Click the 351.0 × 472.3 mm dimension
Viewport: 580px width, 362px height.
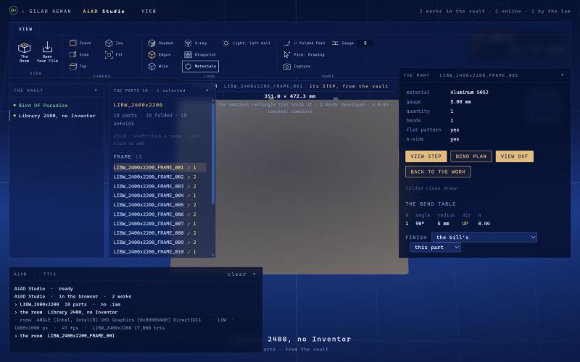(289, 96)
